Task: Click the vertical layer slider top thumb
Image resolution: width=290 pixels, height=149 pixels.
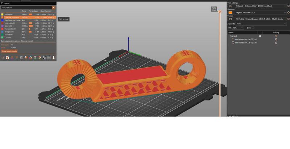Action: tap(220, 12)
